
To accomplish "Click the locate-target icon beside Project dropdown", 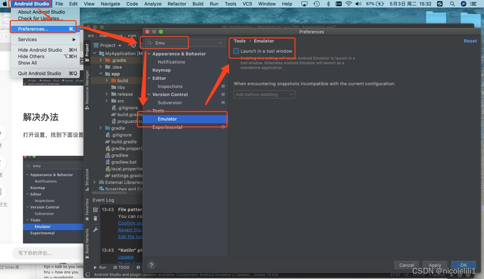I will click(134, 46).
